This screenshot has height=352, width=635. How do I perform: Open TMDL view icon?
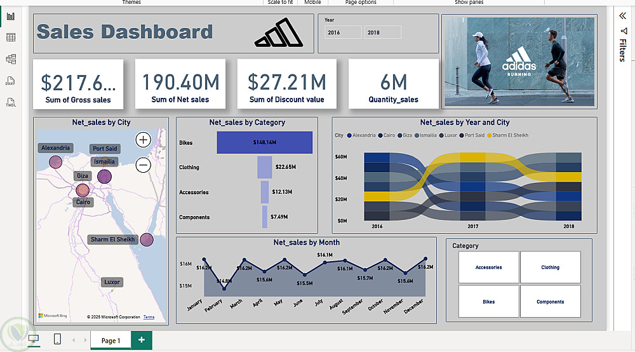pos(11,102)
